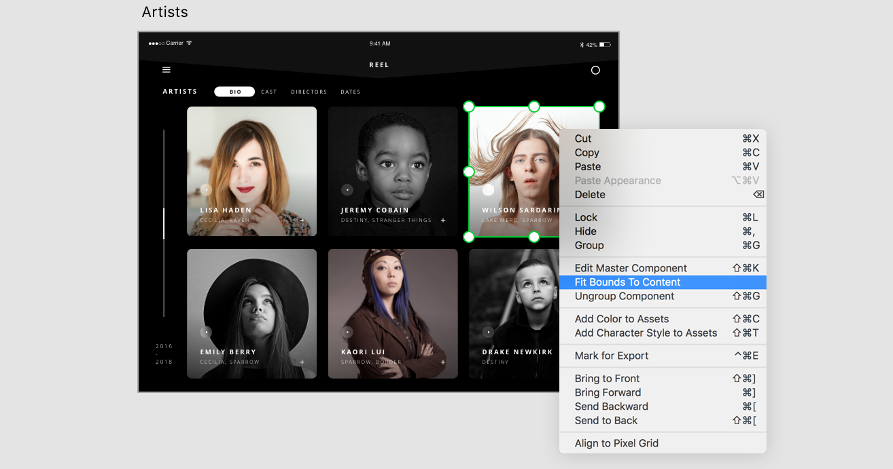The width and height of the screenshot is (893, 469).
Task: Click Edit Master Component
Action: tap(663, 268)
